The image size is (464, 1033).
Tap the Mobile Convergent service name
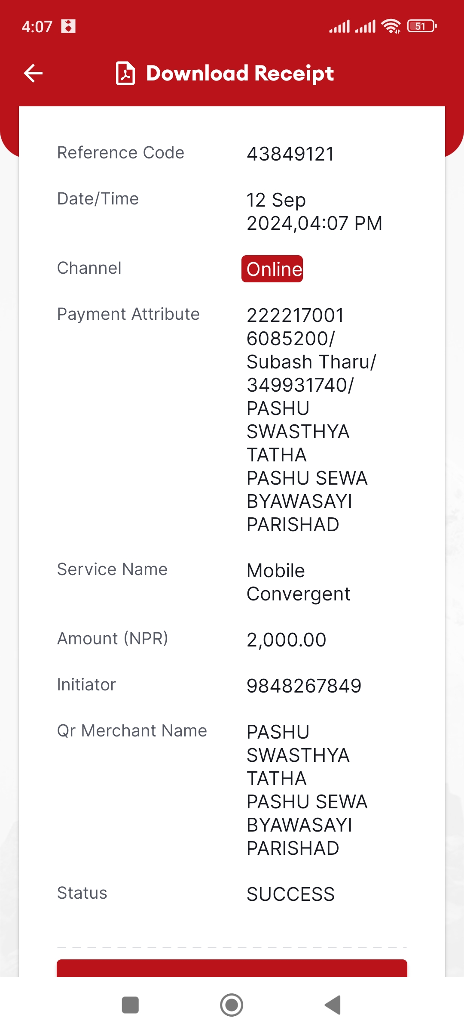pos(299,582)
